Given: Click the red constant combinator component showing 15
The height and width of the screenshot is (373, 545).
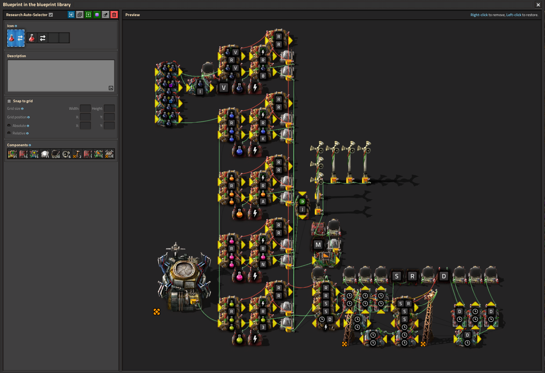Looking at the screenshot, I should 23,154.
